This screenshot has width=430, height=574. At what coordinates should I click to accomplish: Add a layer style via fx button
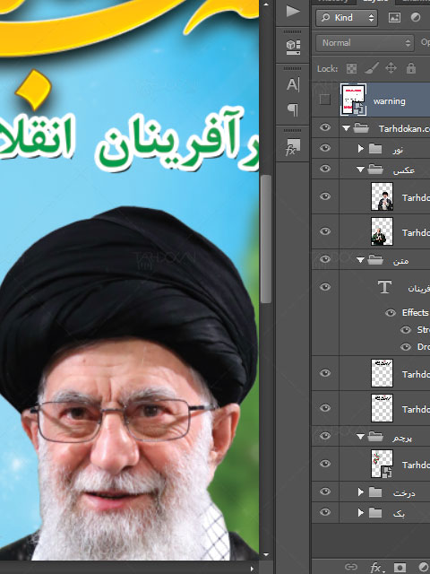click(376, 568)
